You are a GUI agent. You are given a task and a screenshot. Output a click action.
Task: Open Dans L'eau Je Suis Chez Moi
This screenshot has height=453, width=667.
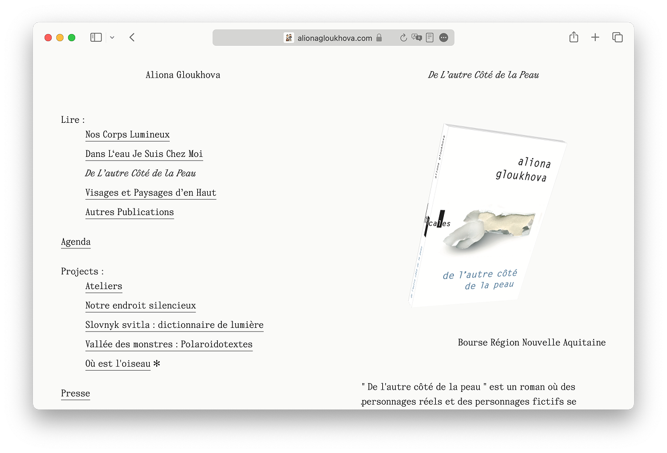tap(144, 154)
